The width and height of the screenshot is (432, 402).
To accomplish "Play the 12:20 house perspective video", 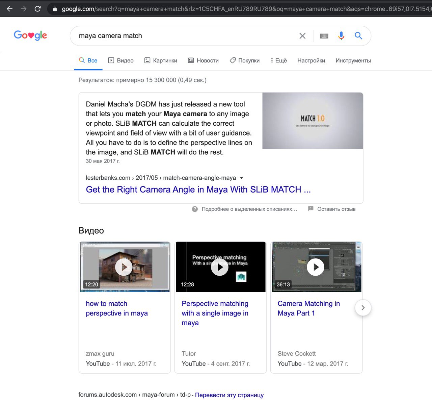I will (x=125, y=267).
